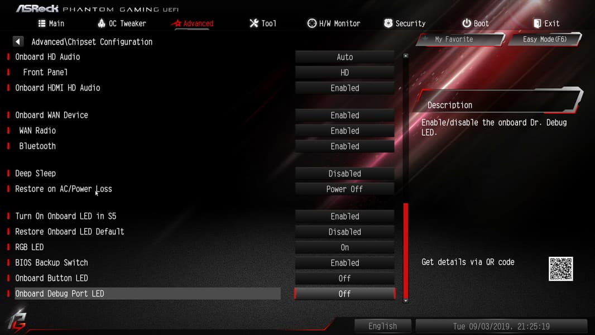Open the Front Panel HD dropdown
This screenshot has height=335, width=595.
(x=344, y=73)
